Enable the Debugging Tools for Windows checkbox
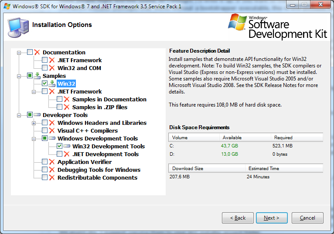Viewport: 334px width, 234px height. pyautogui.click(x=45, y=170)
